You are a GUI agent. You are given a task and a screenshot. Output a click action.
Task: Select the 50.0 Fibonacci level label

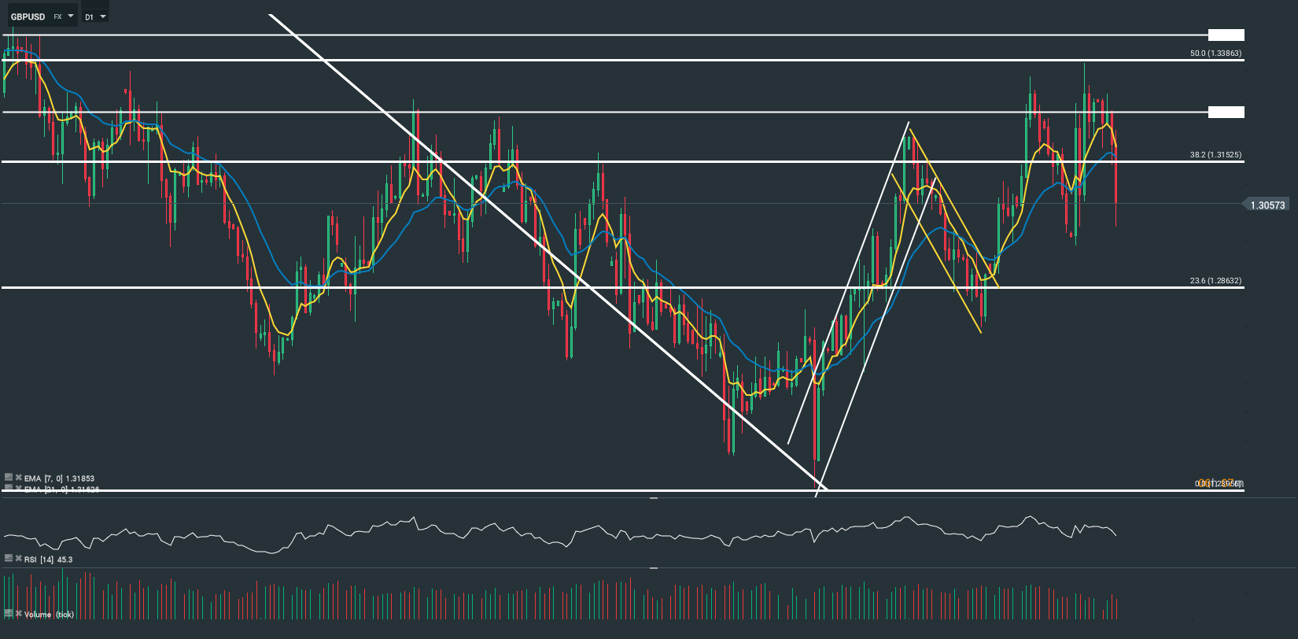click(1215, 54)
